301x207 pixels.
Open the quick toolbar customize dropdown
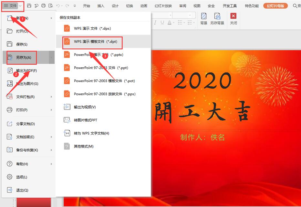[x=75, y=6]
